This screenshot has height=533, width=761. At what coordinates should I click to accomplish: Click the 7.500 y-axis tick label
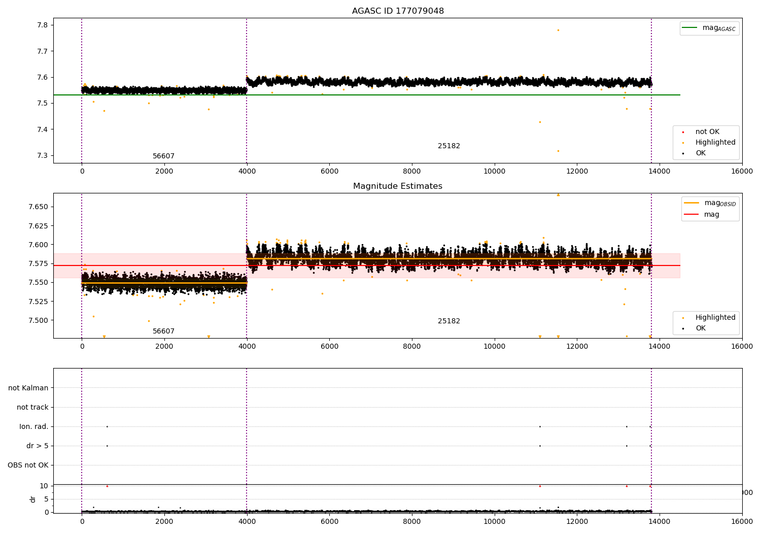(x=38, y=320)
